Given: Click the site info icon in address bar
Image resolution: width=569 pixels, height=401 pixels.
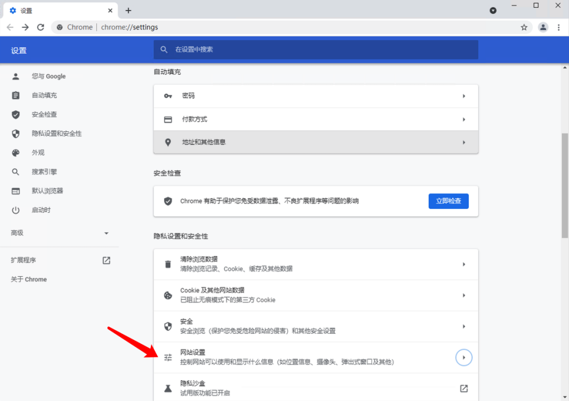Looking at the screenshot, I should click(x=60, y=27).
